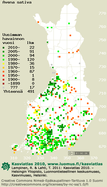Click the Kasviatlas spiral gear logo

(x=6, y=166)
